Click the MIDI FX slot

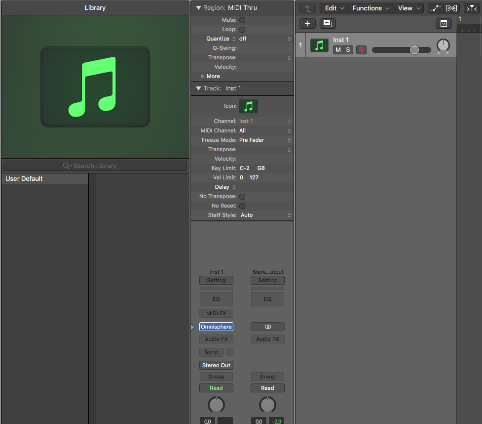tap(216, 313)
